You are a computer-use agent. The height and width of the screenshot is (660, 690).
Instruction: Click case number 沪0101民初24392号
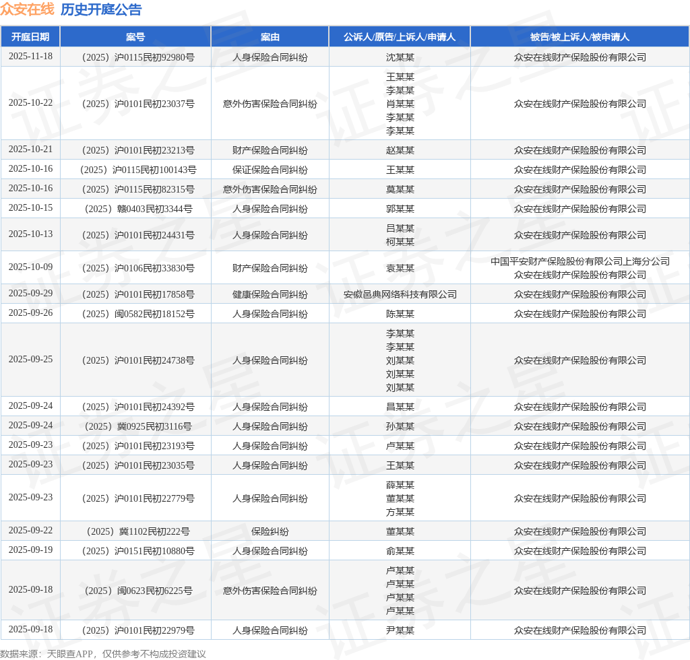click(x=138, y=407)
